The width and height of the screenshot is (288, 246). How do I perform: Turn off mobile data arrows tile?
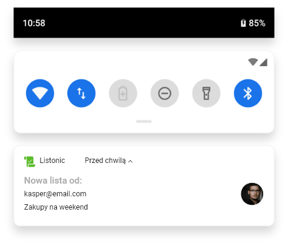pyautogui.click(x=81, y=93)
